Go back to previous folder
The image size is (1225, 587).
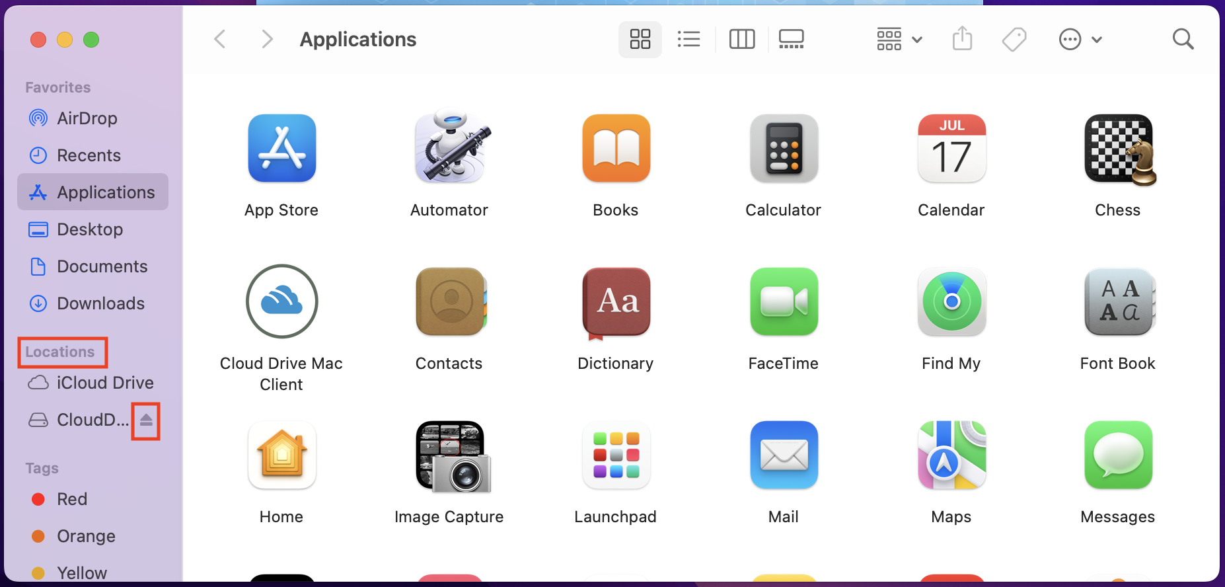(220, 39)
